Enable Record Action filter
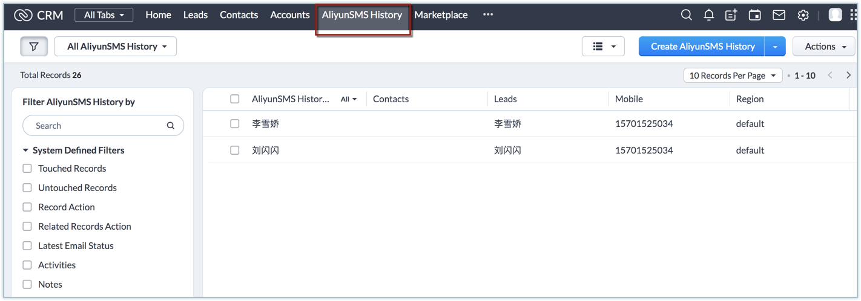 (27, 207)
